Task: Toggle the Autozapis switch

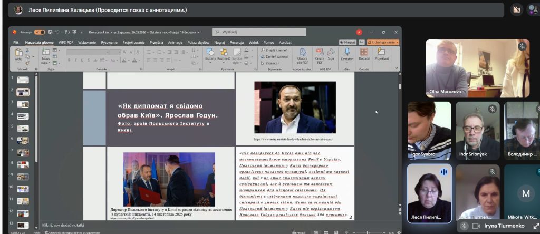Action: coord(38,32)
